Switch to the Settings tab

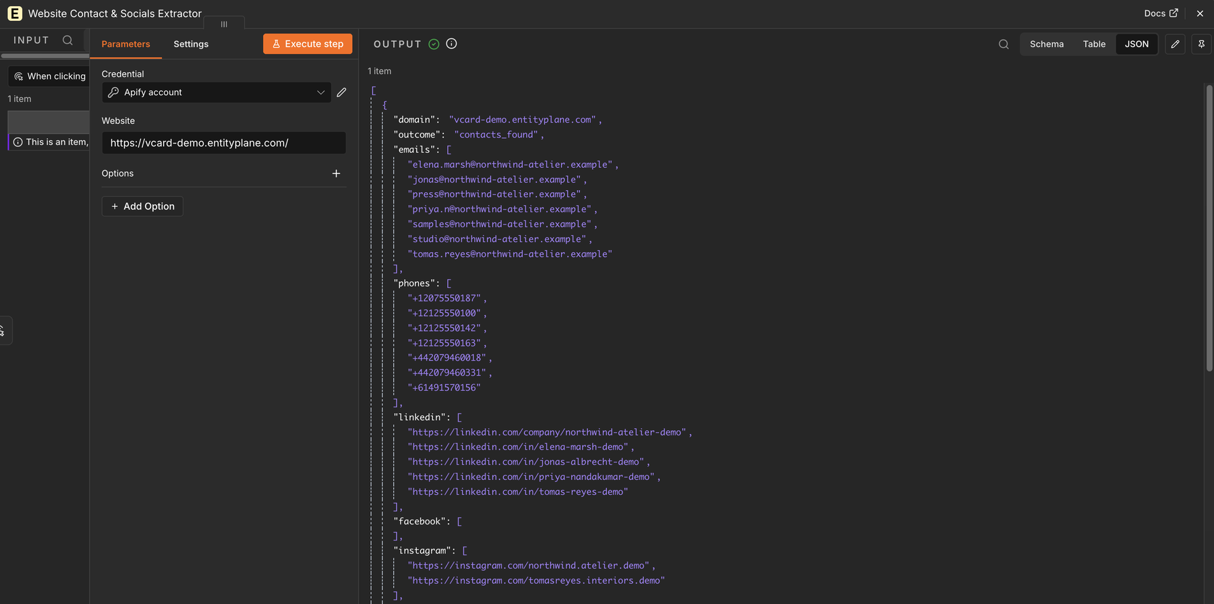coord(191,44)
